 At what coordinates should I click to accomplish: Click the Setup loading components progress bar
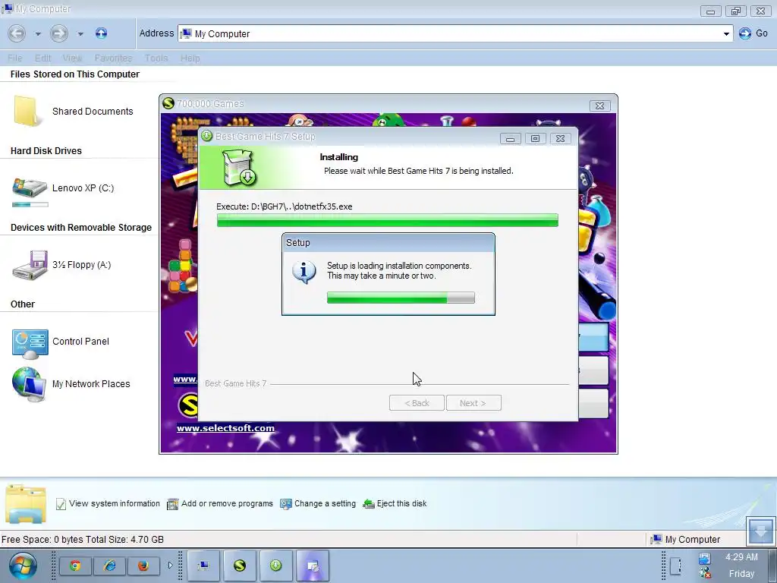[x=401, y=298]
